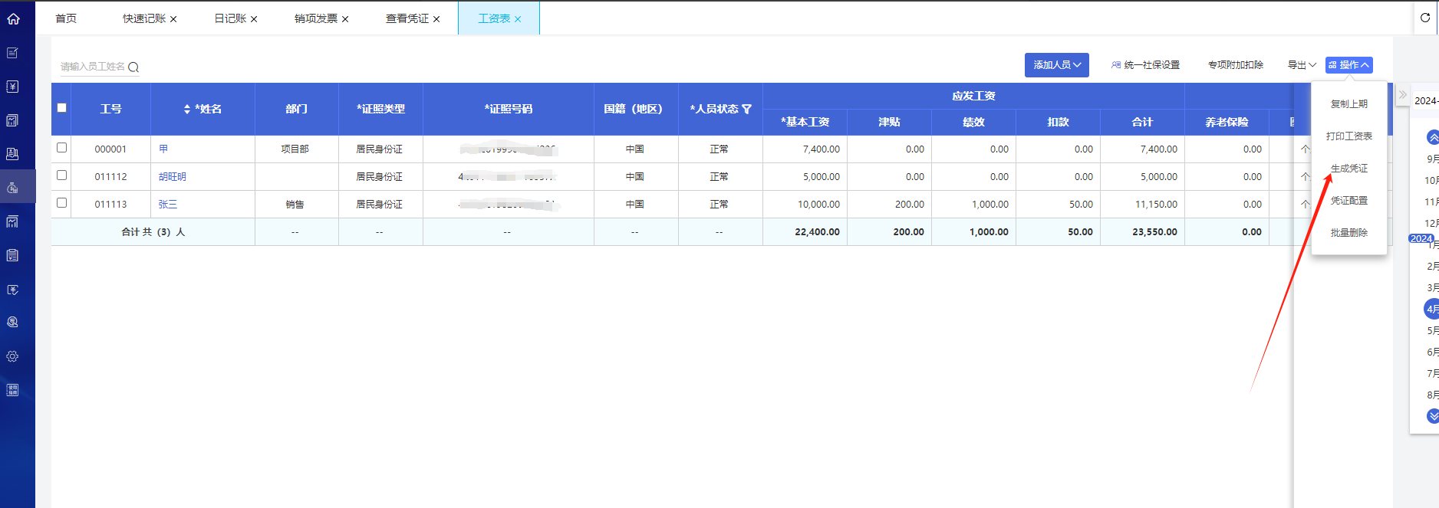Select 批量删除 from the menu
The width and height of the screenshot is (1439, 508).
click(x=1349, y=233)
